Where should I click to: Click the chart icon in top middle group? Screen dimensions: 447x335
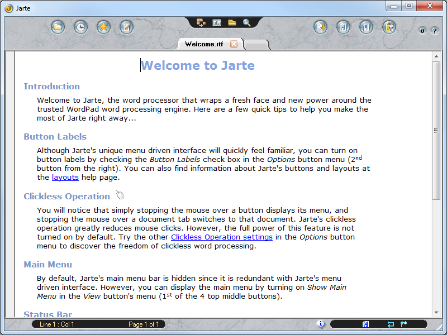point(217,23)
